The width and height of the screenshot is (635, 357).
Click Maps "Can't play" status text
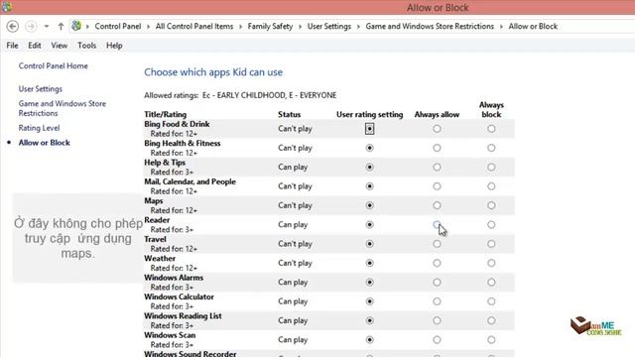(x=295, y=205)
